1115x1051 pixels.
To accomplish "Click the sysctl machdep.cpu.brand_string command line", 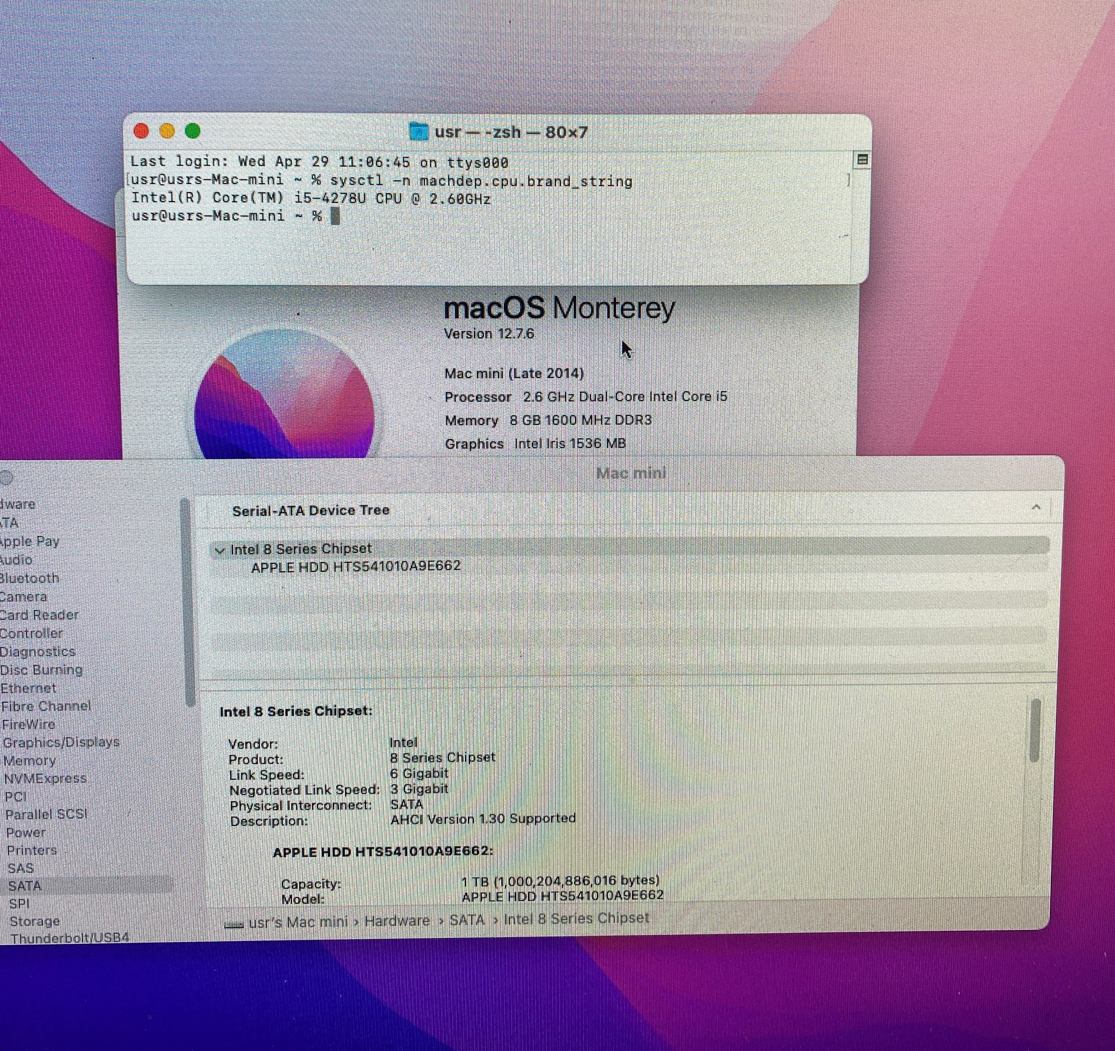I will point(381,181).
